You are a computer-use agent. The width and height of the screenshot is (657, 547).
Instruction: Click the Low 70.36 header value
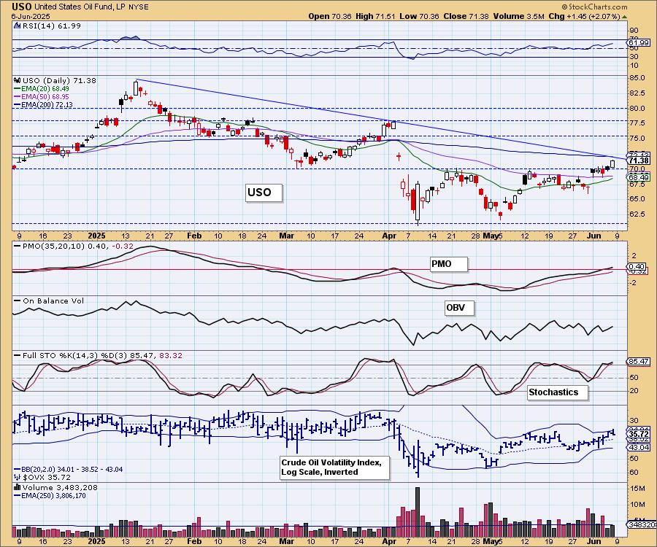click(418, 16)
